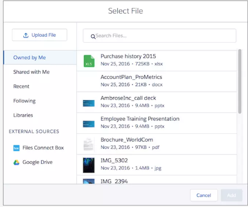Click the search magnifier icon
Screen dimensions: 248x207
tap(93, 37)
